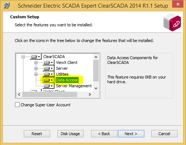Open the Disk Usage dialog
This screenshot has height=145, width=186.
[x=71, y=134]
